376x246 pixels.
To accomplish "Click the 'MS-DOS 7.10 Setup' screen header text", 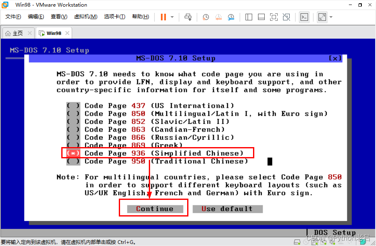I will point(50,50).
